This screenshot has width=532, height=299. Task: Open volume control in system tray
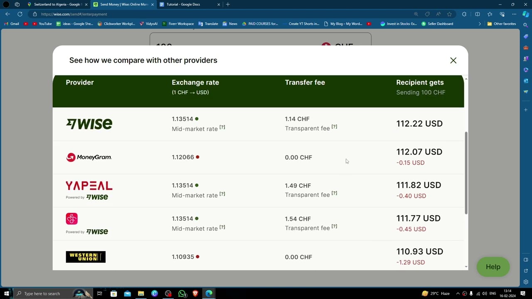pos(484,294)
